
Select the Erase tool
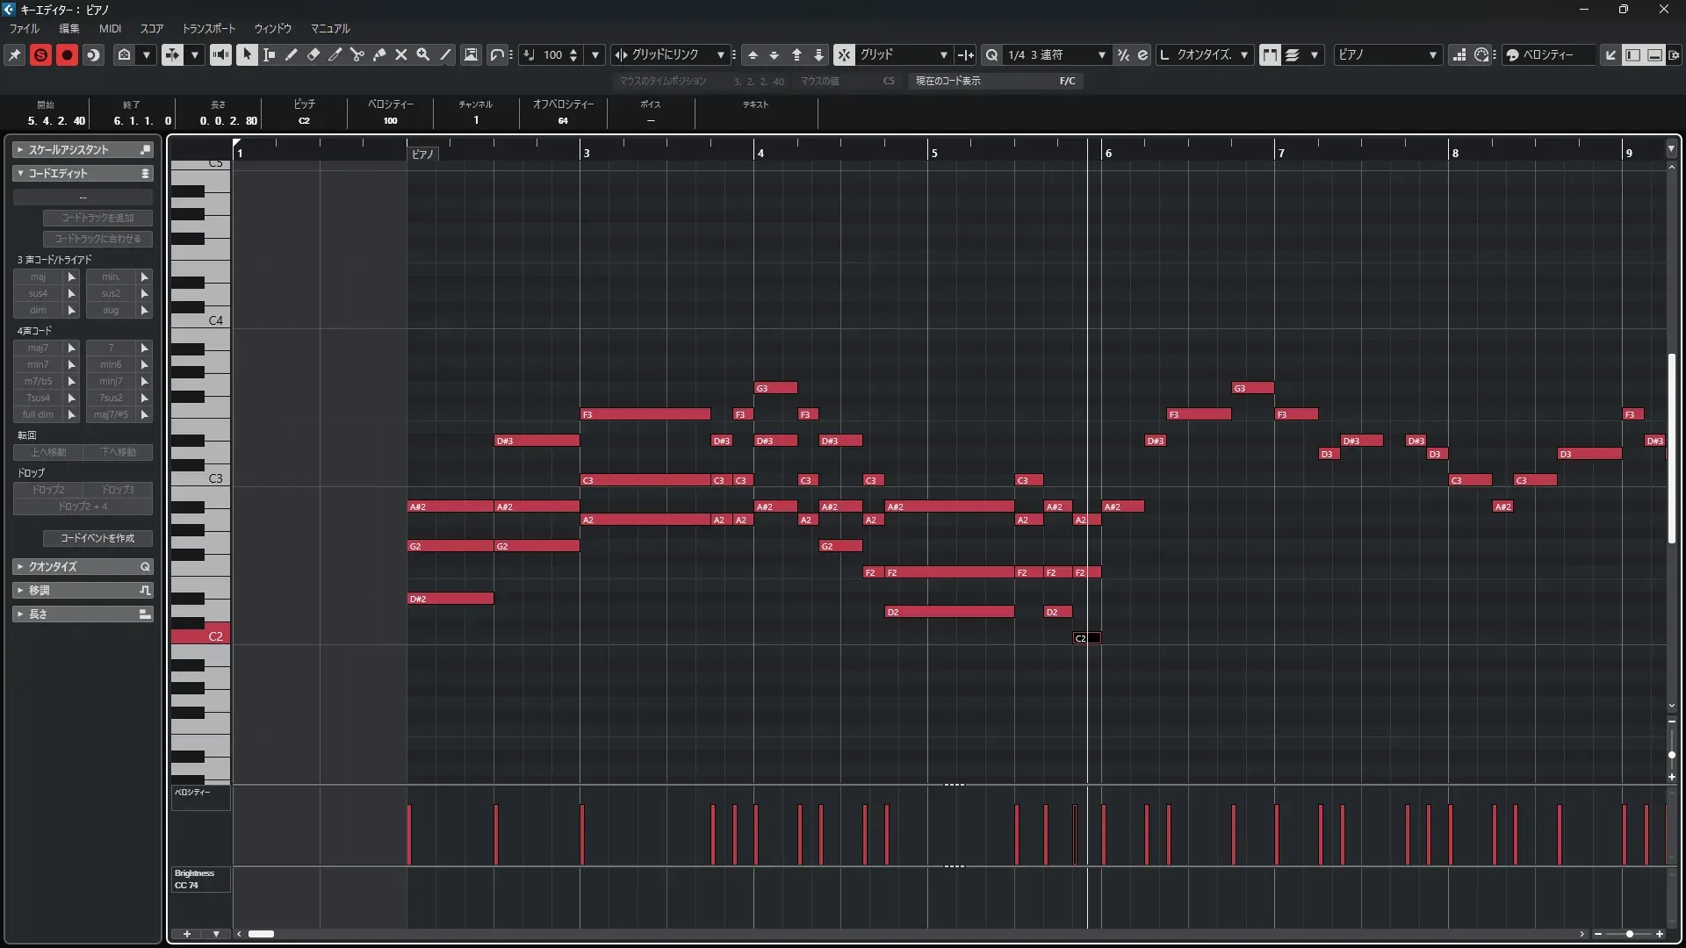coord(313,54)
